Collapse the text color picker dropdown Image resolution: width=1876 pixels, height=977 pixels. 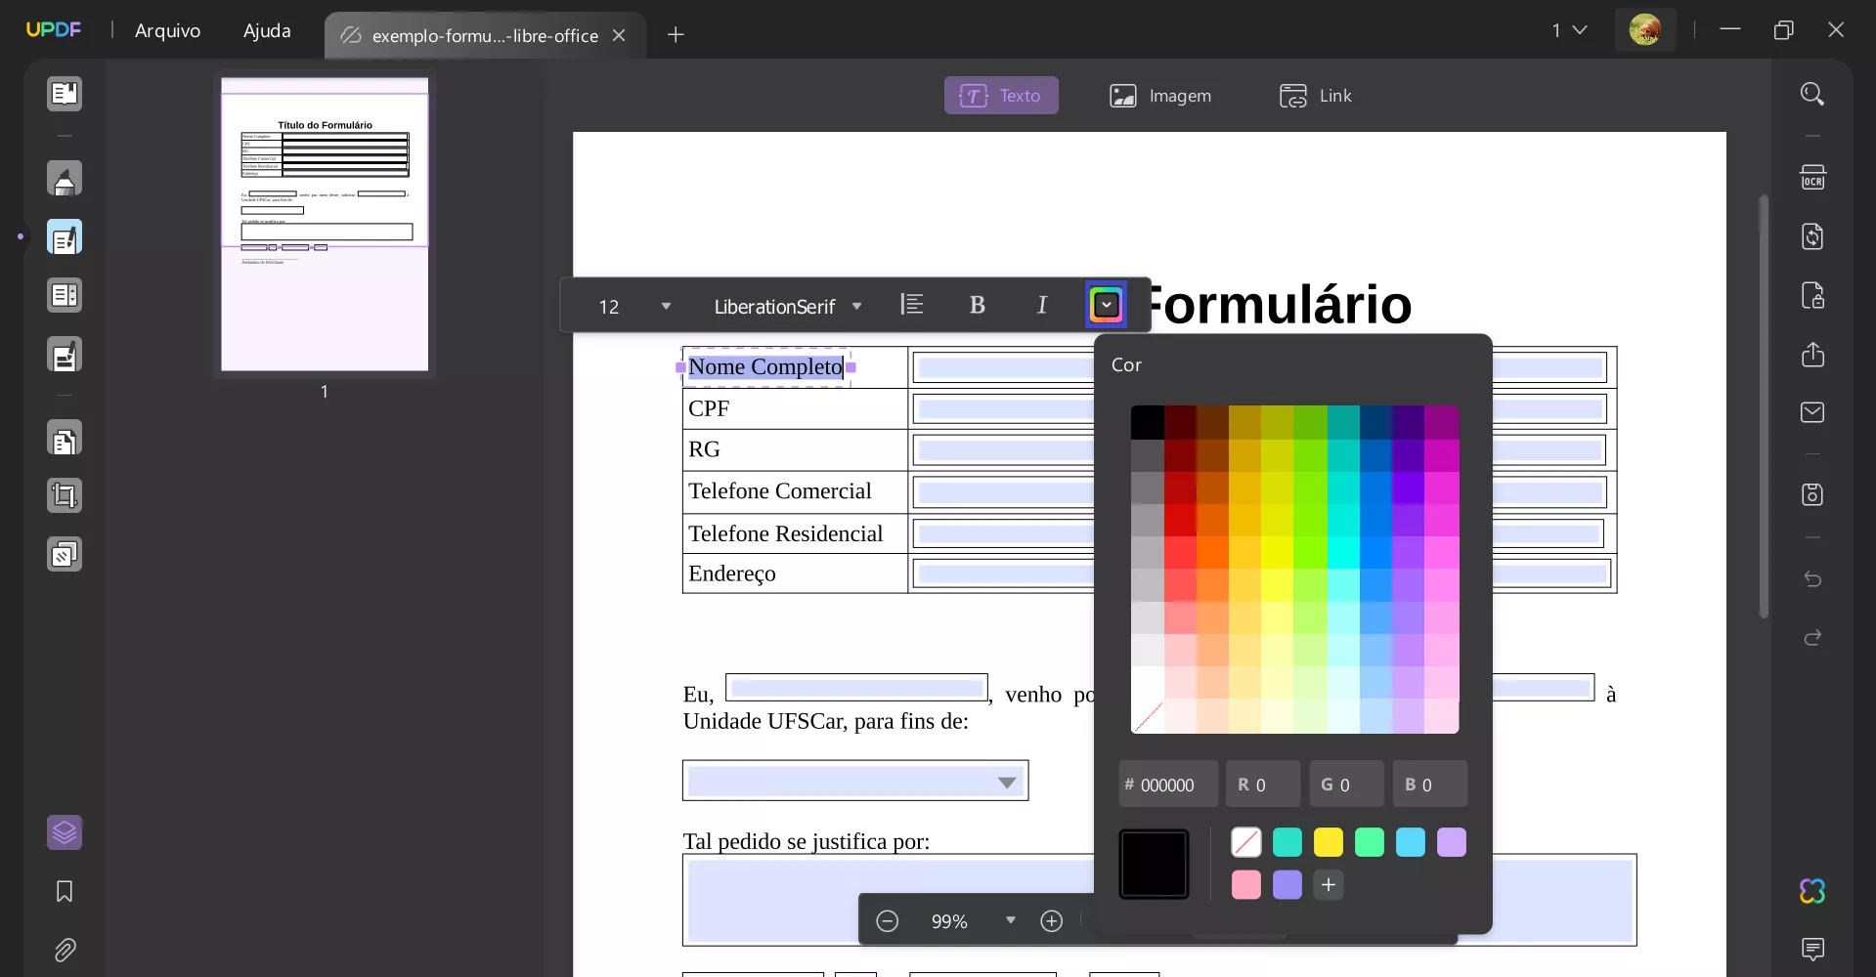(1107, 305)
